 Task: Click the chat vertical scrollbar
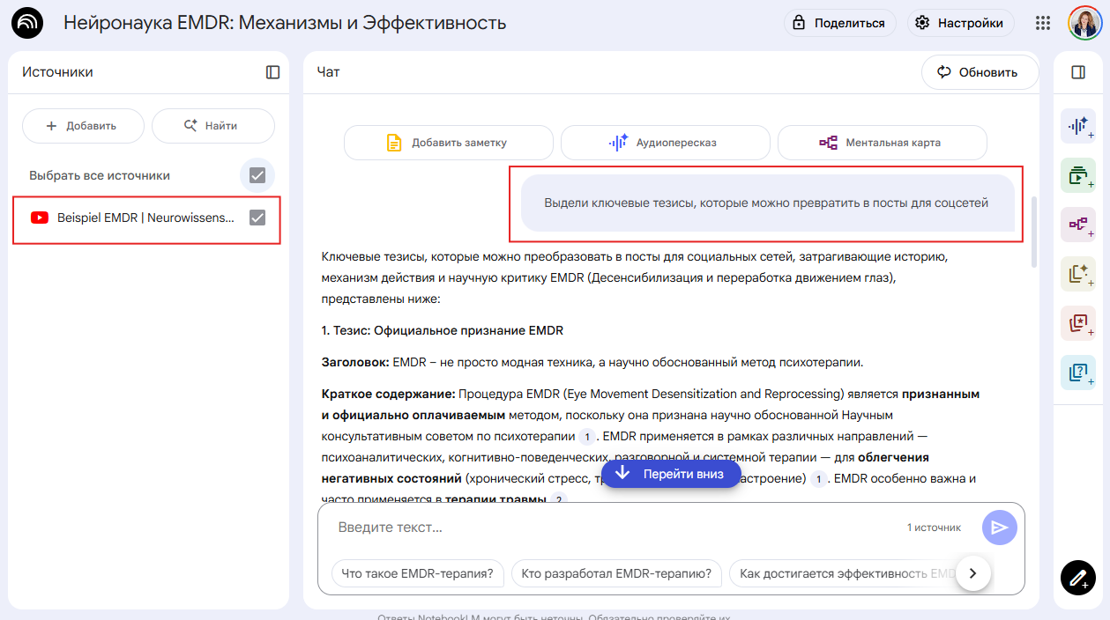point(1034,232)
